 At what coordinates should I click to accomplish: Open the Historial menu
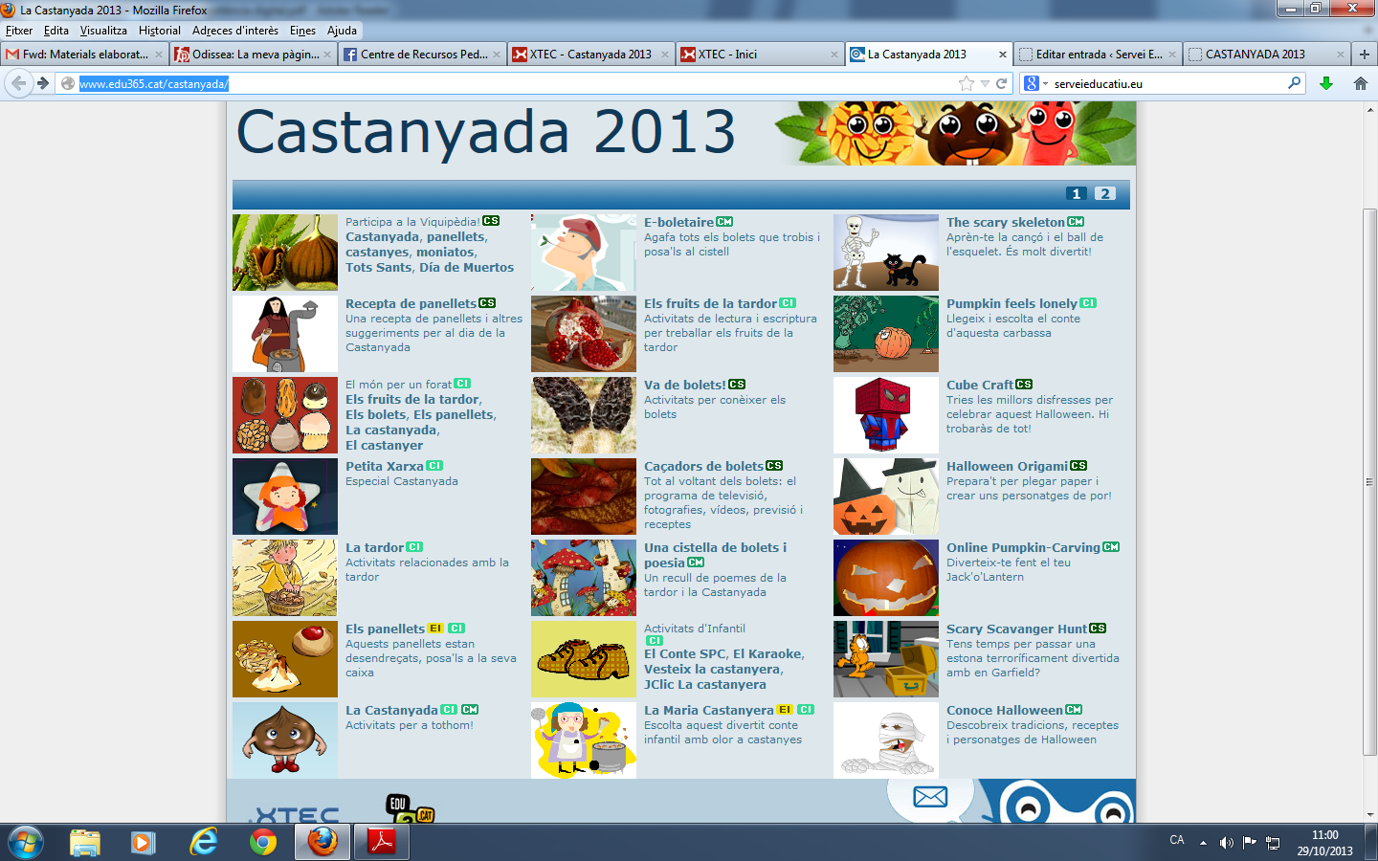(159, 31)
